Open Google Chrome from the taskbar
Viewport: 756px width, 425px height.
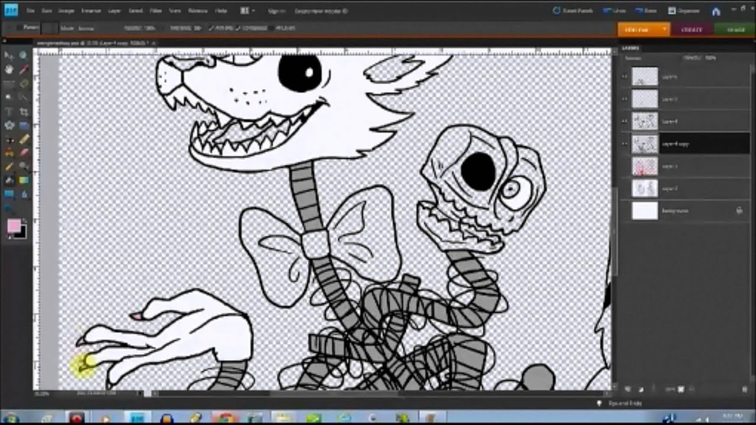tap(225, 418)
